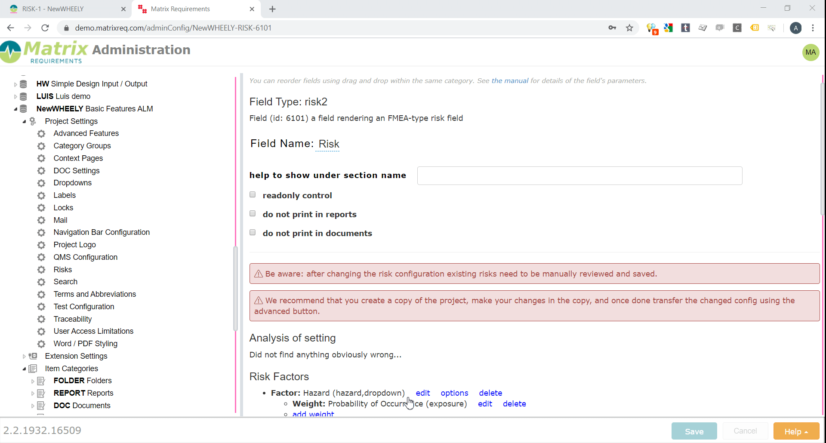Open the Help dropdown button
This screenshot has height=443, width=826.
(x=796, y=431)
